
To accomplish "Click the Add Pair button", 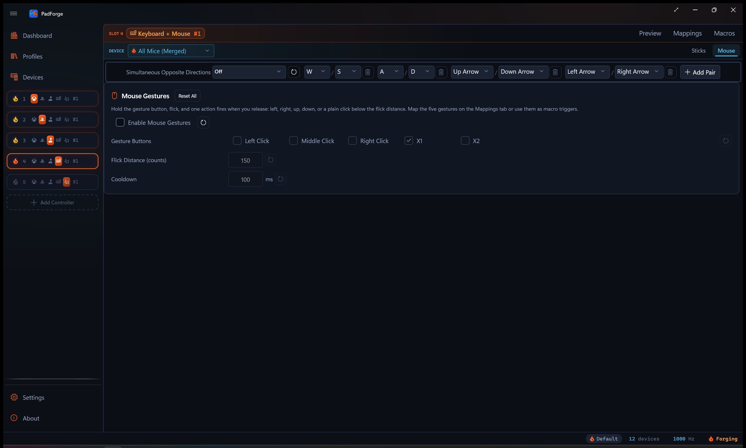I will click(x=700, y=72).
